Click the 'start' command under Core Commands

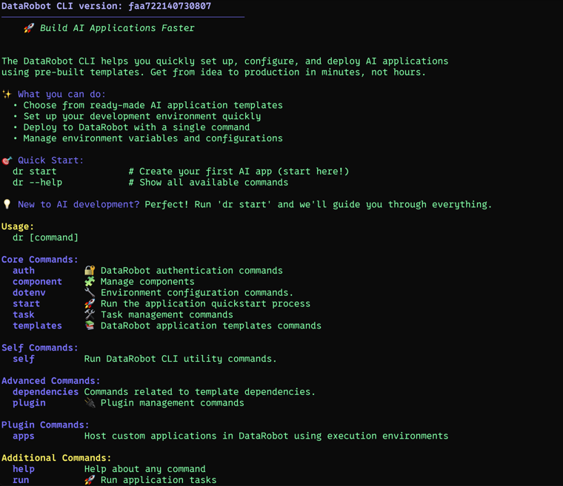pyautogui.click(x=26, y=304)
